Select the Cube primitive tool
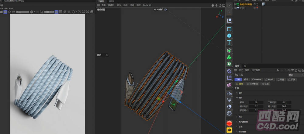The image size is (304, 134). point(229,35)
